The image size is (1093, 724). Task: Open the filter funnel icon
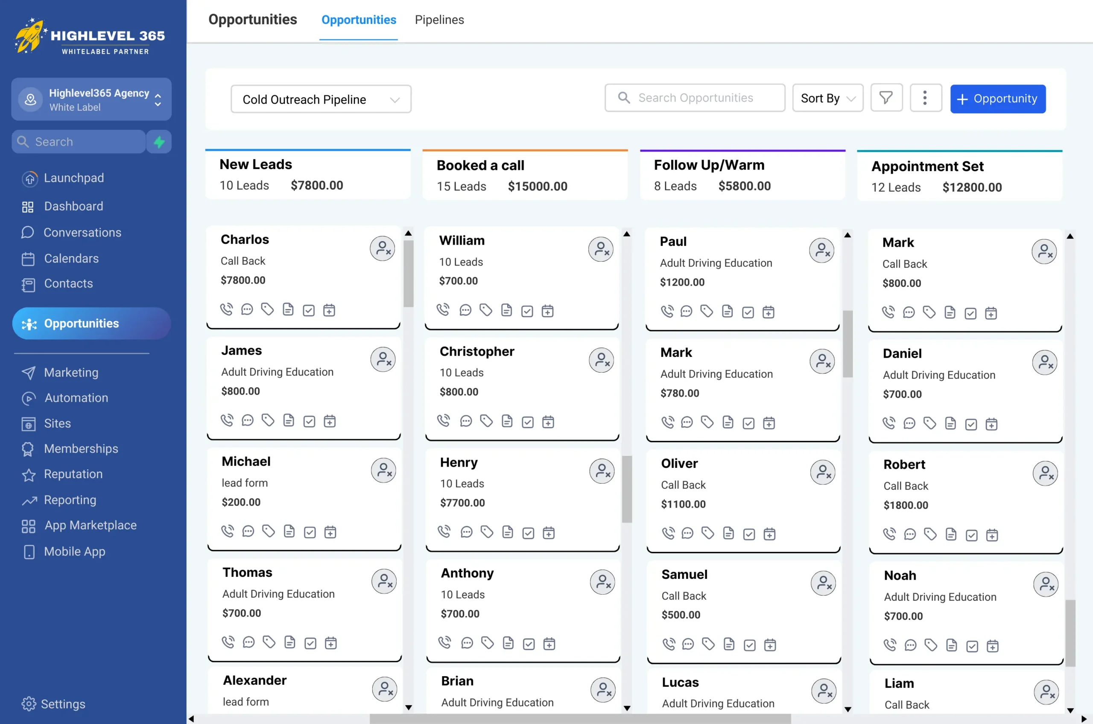(886, 98)
